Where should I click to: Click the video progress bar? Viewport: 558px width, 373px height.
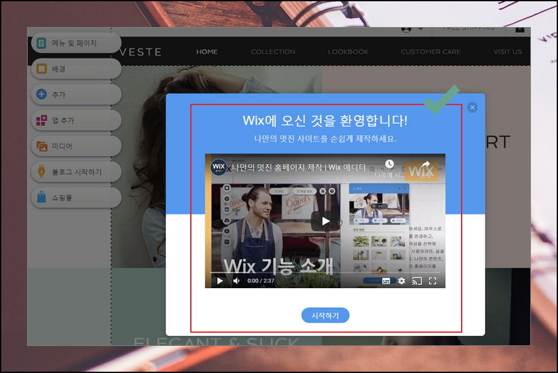[x=325, y=272]
